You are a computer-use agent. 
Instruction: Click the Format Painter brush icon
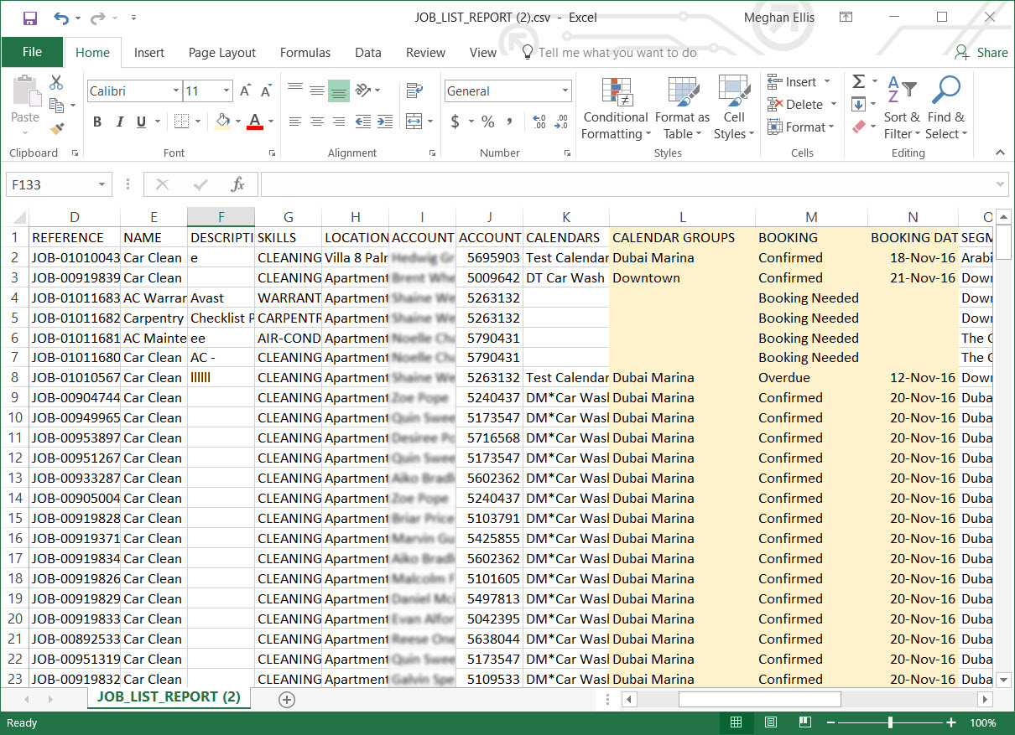pos(57,128)
